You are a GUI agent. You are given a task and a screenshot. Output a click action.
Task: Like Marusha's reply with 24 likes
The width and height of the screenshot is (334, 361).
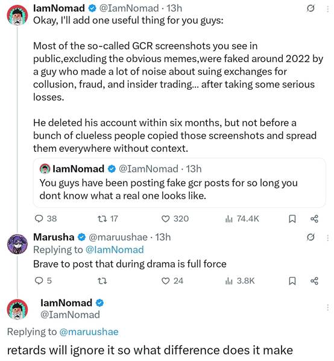(172, 281)
